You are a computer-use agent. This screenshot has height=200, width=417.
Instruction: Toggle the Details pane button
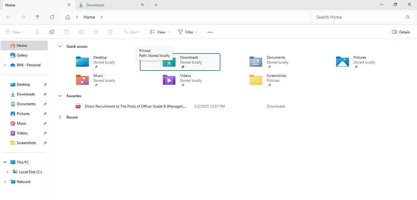click(401, 32)
